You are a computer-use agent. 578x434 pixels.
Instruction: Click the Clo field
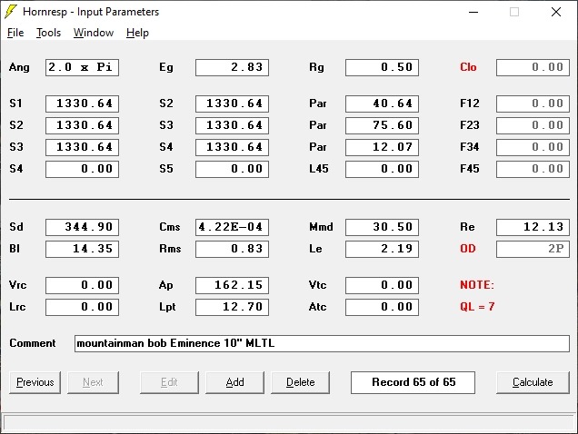pyautogui.click(x=533, y=67)
